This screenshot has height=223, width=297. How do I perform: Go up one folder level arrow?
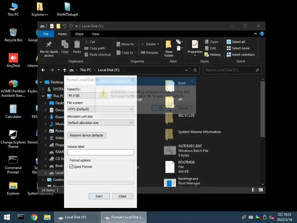pyautogui.click(x=65, y=70)
